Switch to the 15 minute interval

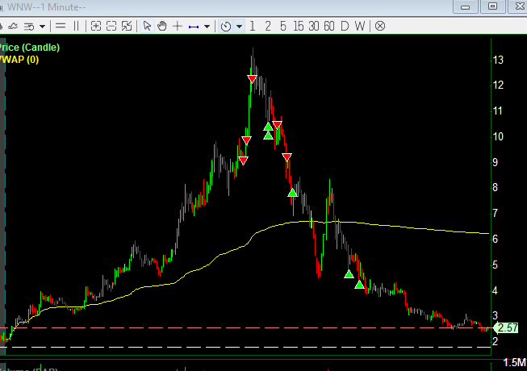[298, 26]
